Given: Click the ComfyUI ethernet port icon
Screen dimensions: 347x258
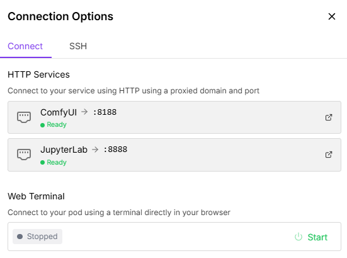Looking at the screenshot, I should tap(24, 117).
